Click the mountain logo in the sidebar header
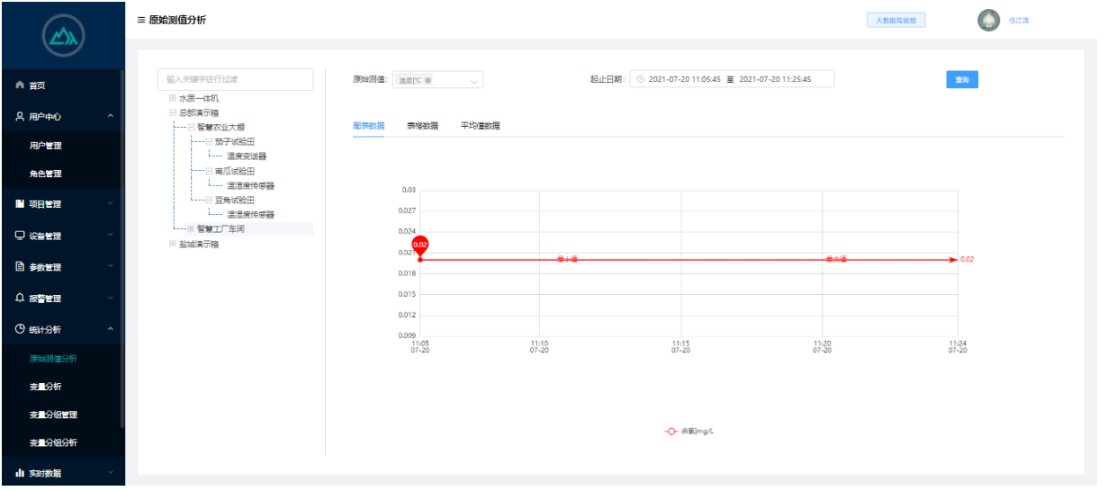1107x491 pixels. coord(62,35)
